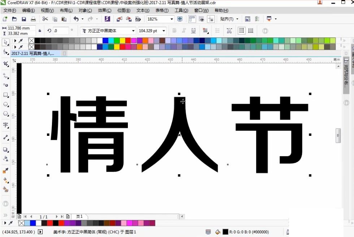Toggle bold formatting for the text

click(174, 31)
